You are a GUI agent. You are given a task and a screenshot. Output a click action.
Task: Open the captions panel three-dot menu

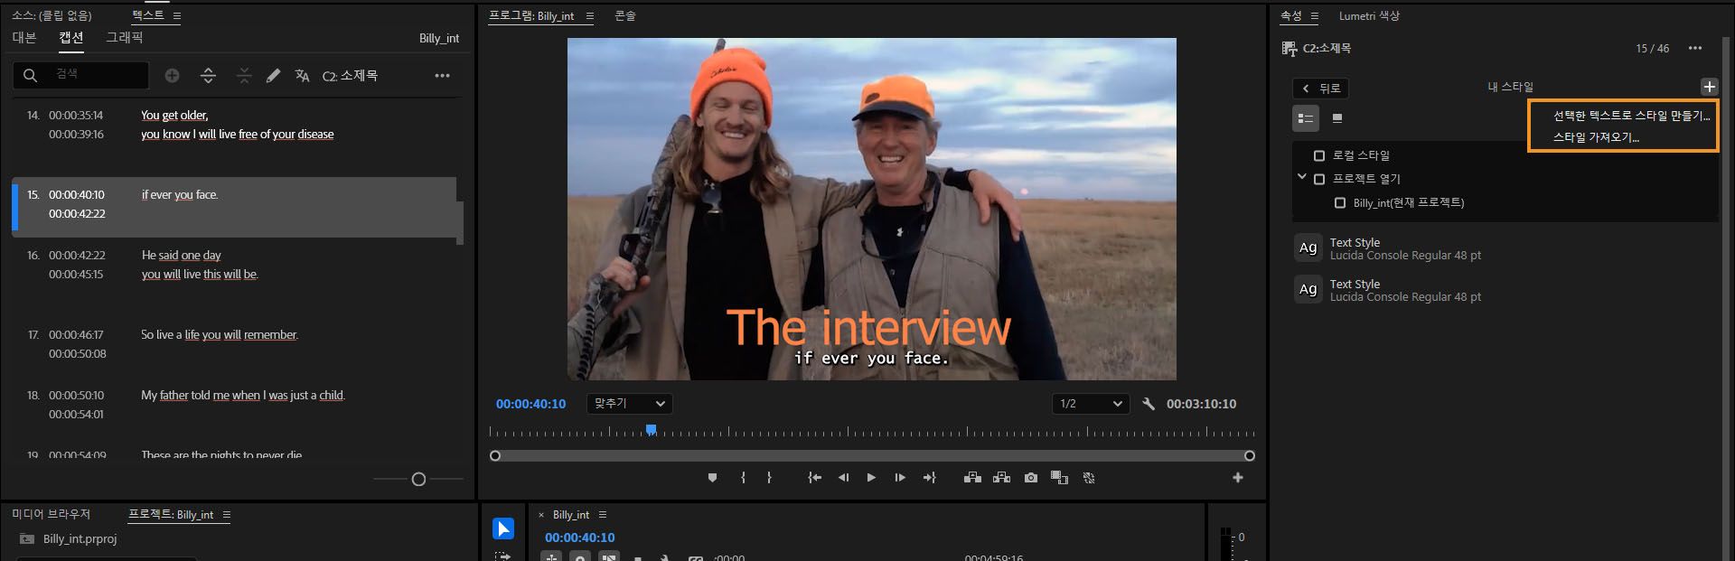(442, 76)
